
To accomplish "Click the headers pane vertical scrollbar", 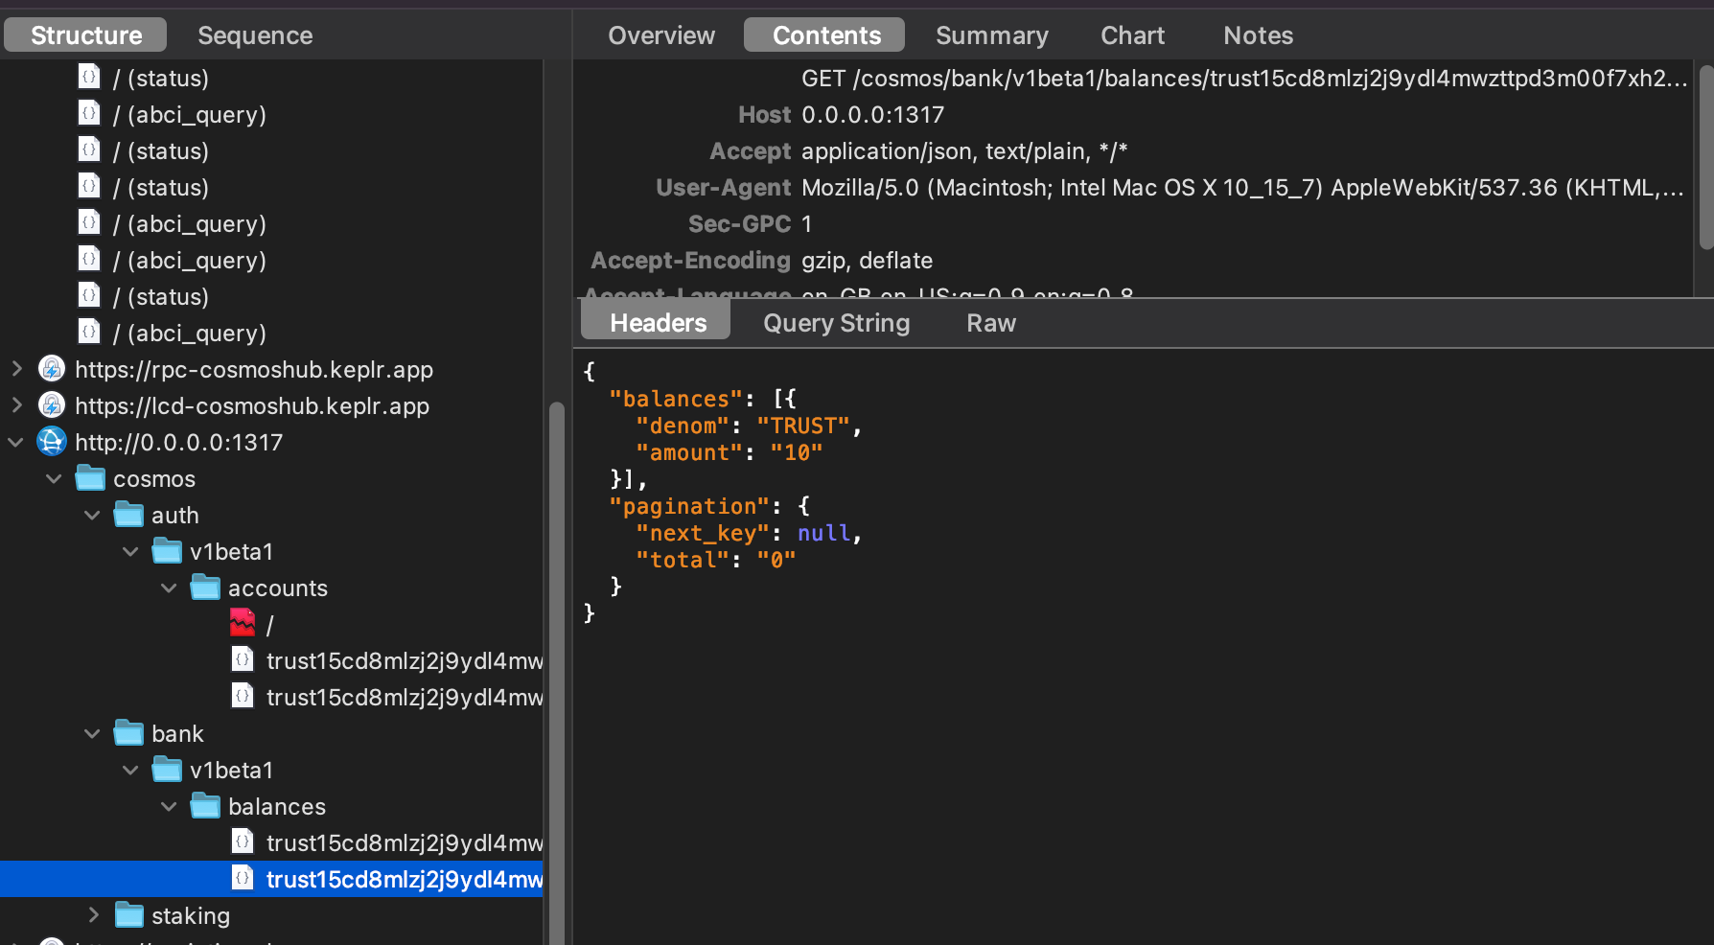I will coord(1706,158).
